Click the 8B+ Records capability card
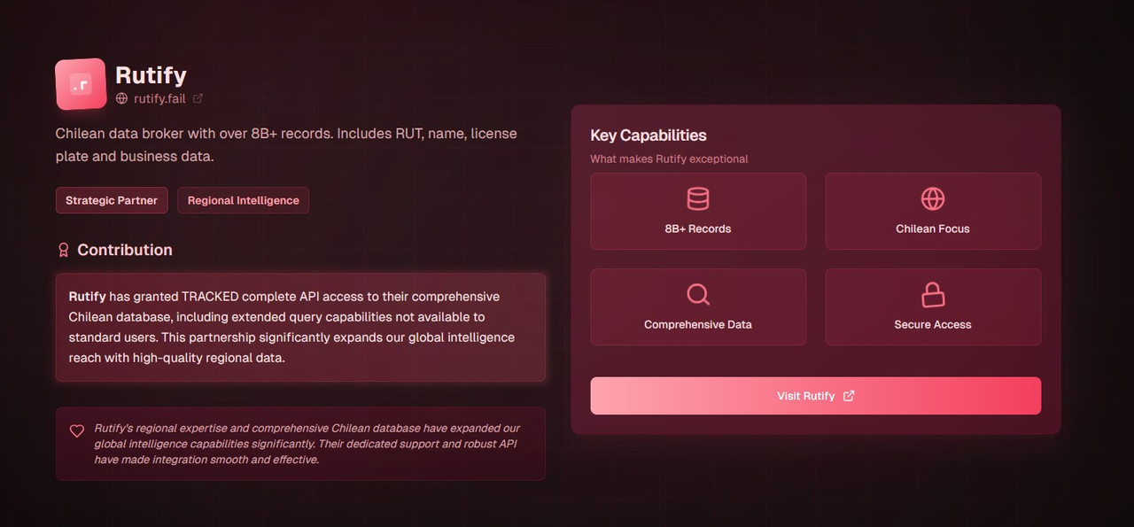Image resolution: width=1134 pixels, height=527 pixels. tap(698, 211)
